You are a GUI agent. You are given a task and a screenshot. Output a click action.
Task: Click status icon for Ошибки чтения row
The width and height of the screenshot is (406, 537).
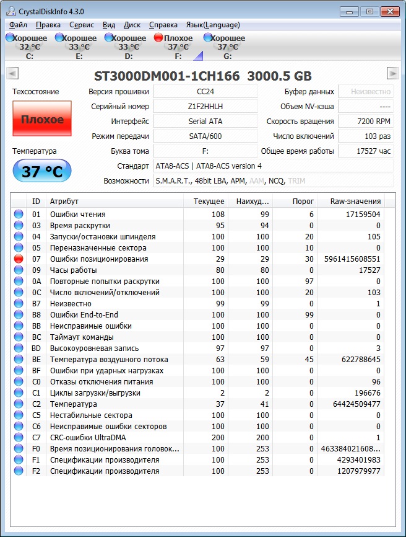[x=19, y=214]
